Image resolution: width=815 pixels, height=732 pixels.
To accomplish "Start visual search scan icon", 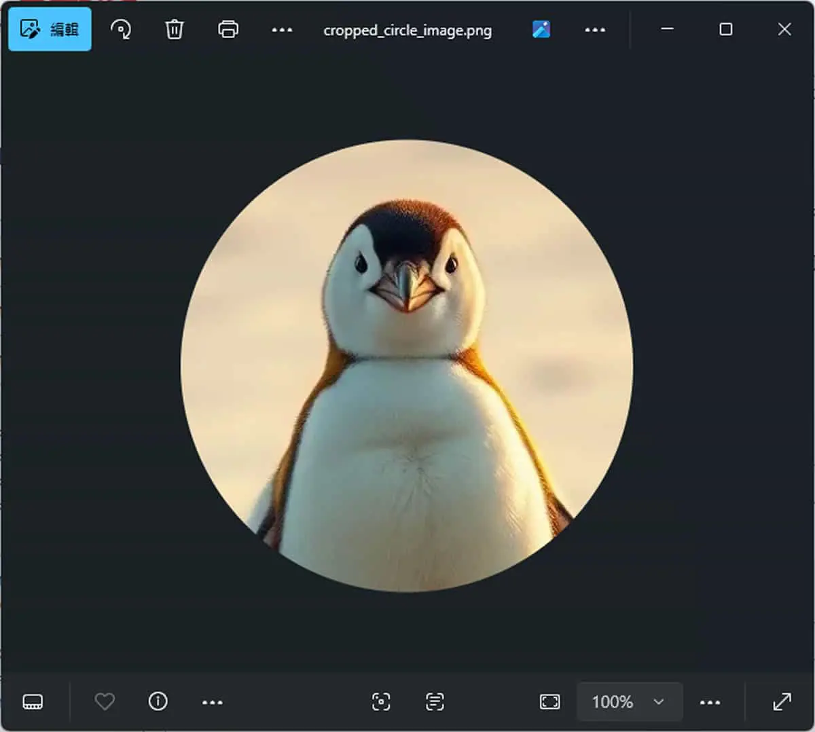I will [381, 701].
